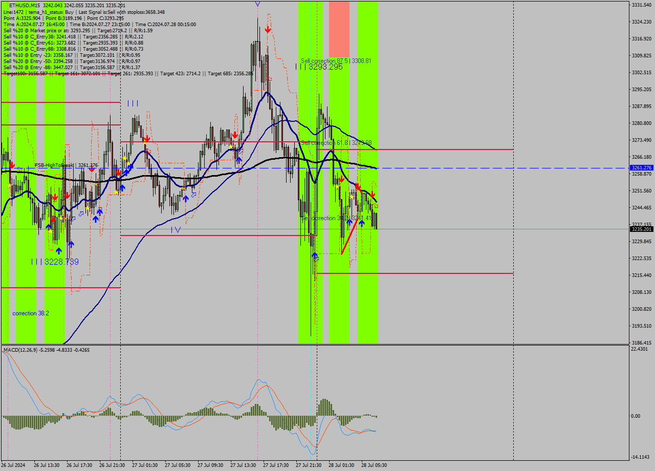The image size is (655, 471).
Task: Click the 3244.465 price axis value
Action: [641, 207]
